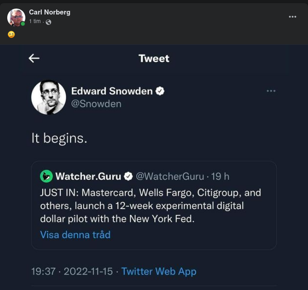This screenshot has width=308, height=290.
Task: Click Edward Snowden's verified badge
Action: 160,91
